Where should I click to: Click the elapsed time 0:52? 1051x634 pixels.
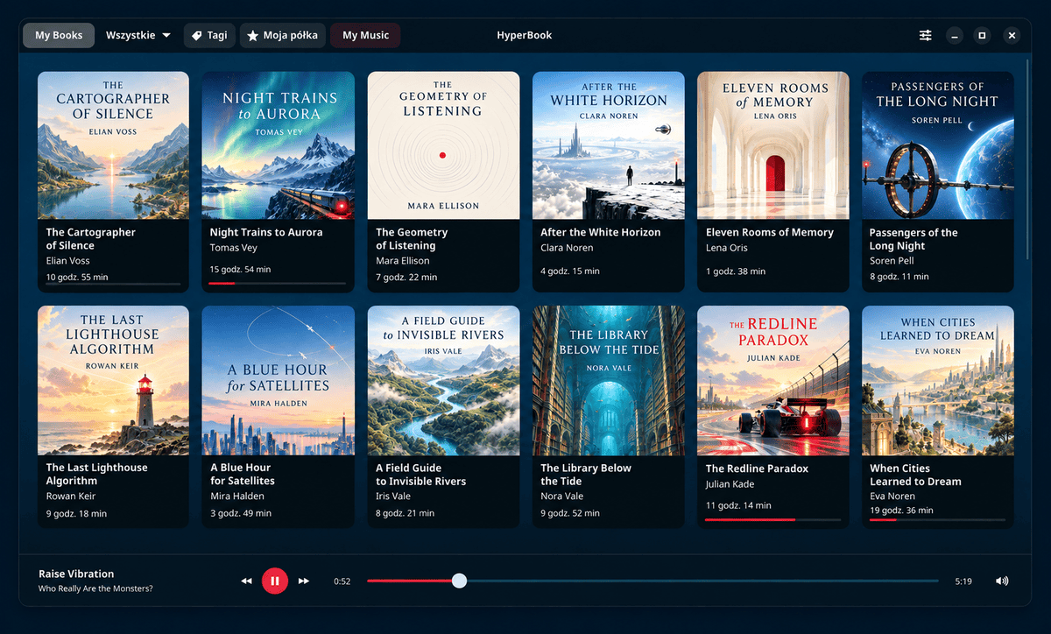coord(342,581)
